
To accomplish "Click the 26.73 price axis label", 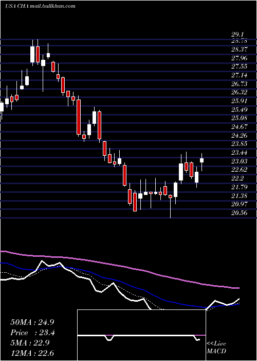I will click(240, 84).
